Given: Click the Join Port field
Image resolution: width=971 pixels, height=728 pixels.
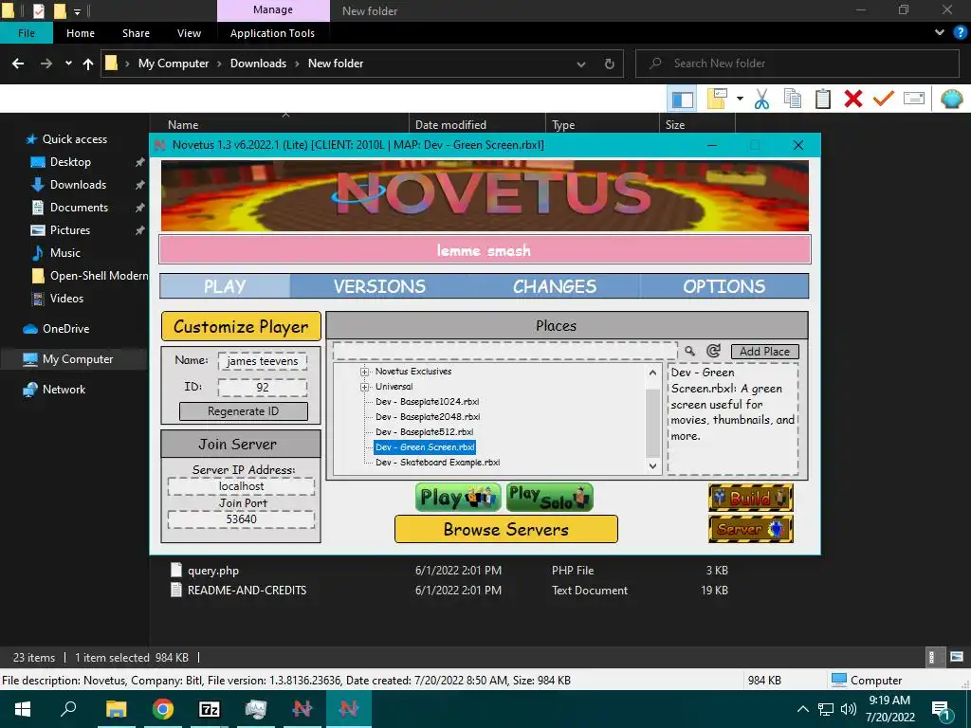Looking at the screenshot, I should 242,519.
